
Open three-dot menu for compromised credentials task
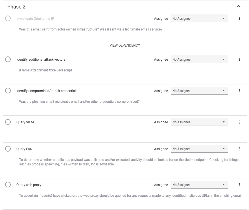point(239,91)
